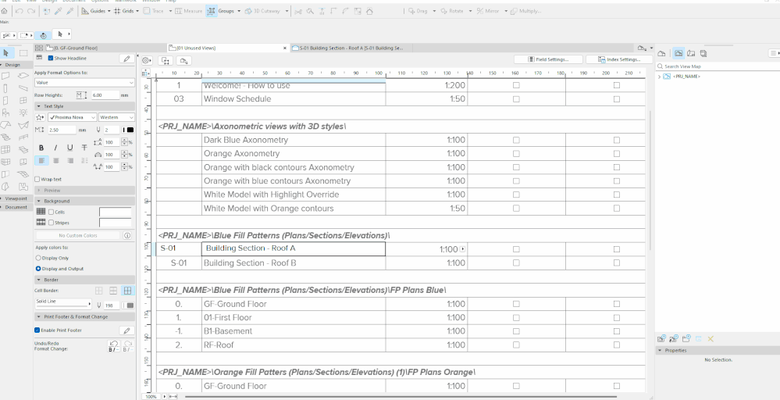Click the headline edit pencil button

coord(126,59)
